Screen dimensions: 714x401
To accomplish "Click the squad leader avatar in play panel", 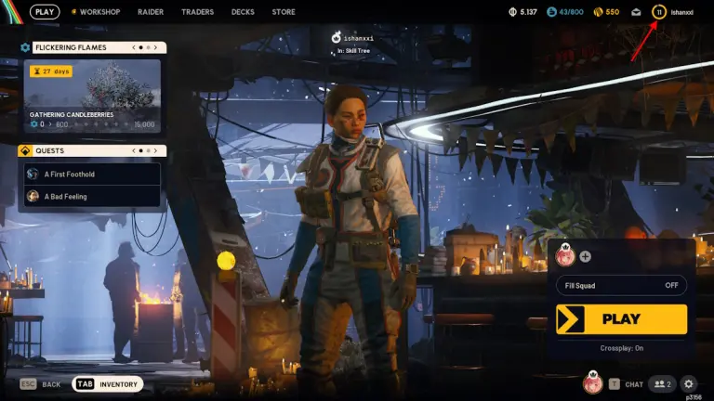I will [565, 255].
